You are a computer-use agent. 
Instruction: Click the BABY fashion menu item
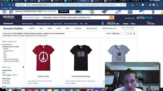[67, 29]
